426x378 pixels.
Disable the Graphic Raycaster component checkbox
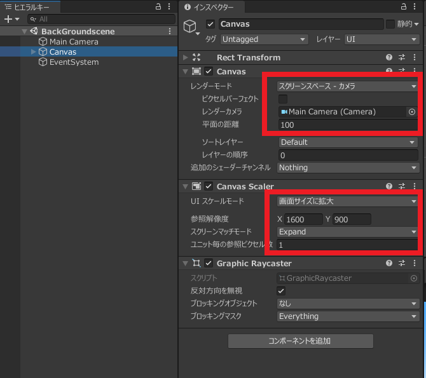point(209,263)
